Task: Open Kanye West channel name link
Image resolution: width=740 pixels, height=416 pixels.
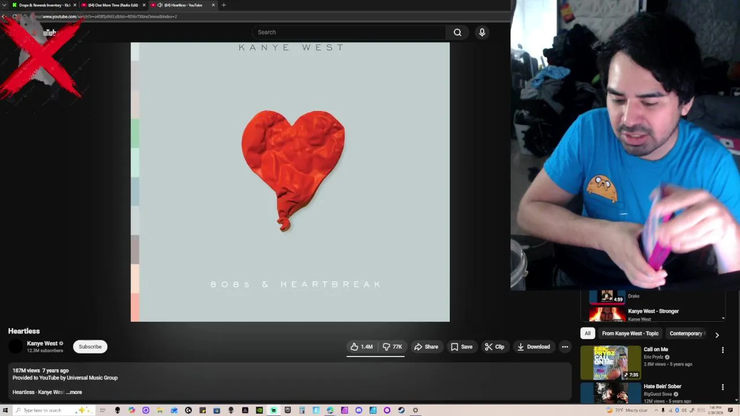Action: [42, 343]
